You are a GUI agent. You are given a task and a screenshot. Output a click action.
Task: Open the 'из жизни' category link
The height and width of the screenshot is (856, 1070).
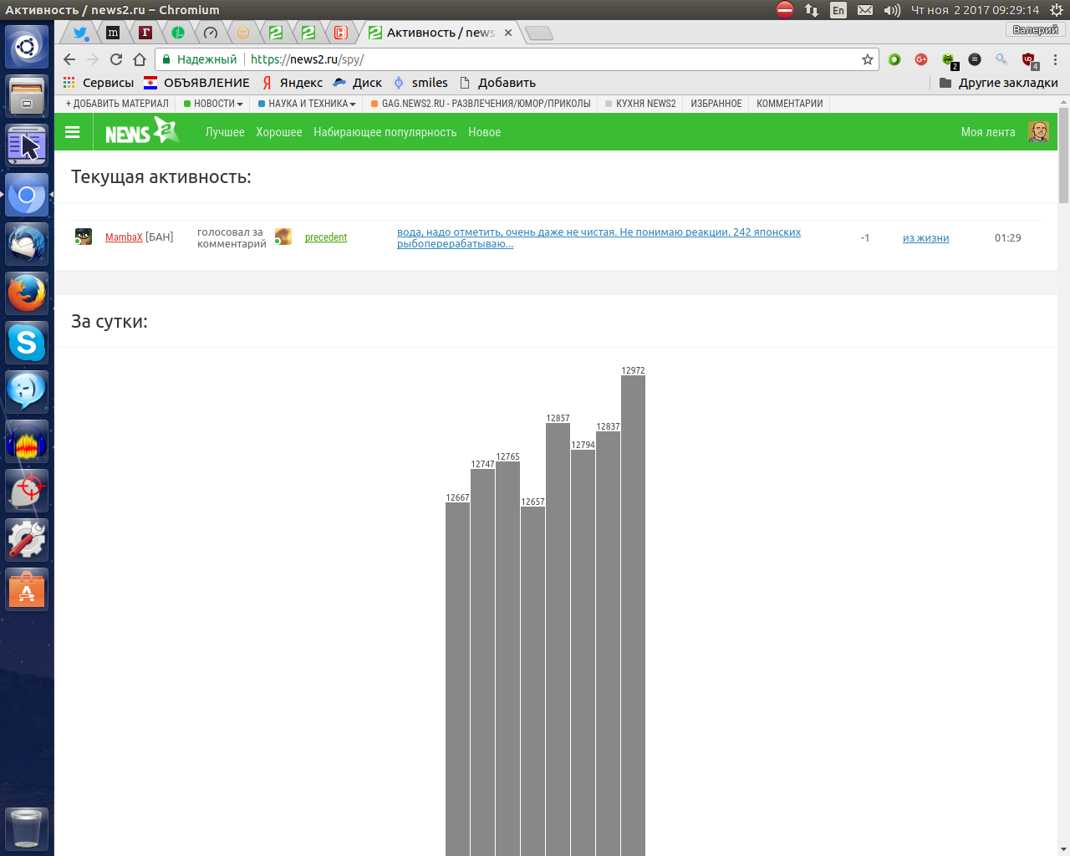tap(925, 238)
